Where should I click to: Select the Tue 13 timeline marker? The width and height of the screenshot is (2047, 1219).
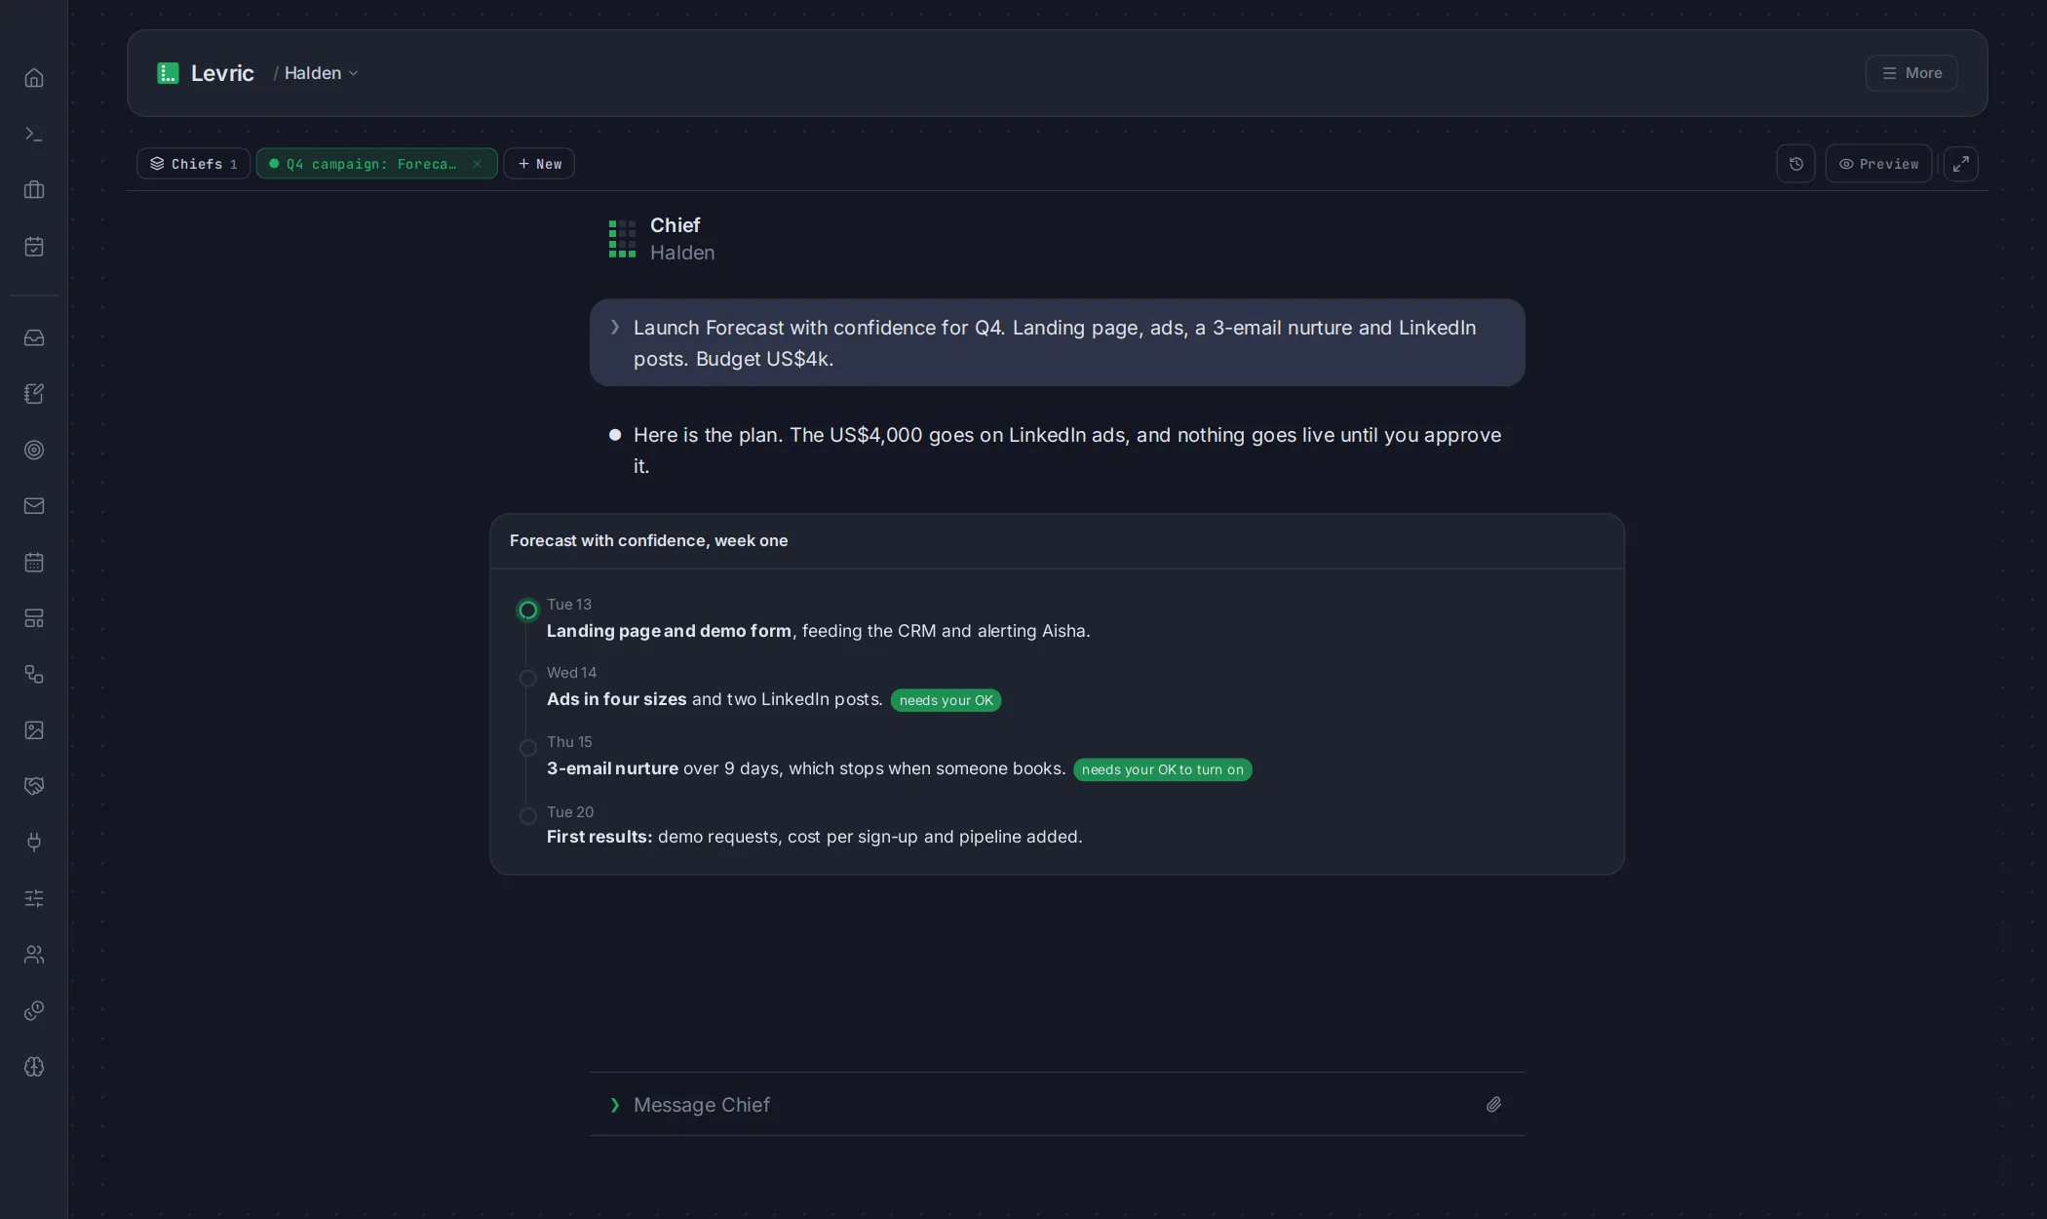tap(528, 610)
